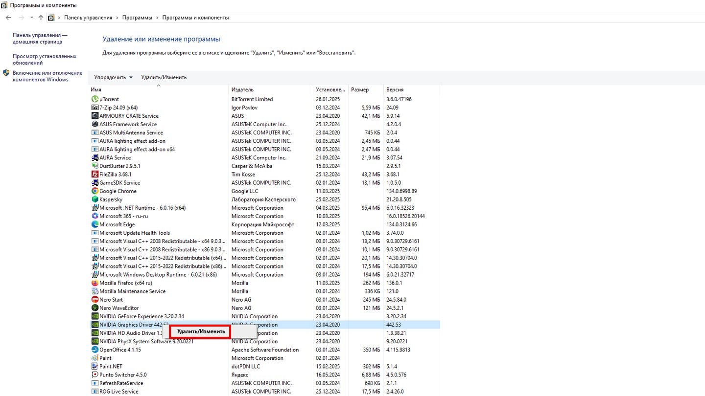Open Панель управления — домашняя страница link
The image size is (705, 396).
40,39
